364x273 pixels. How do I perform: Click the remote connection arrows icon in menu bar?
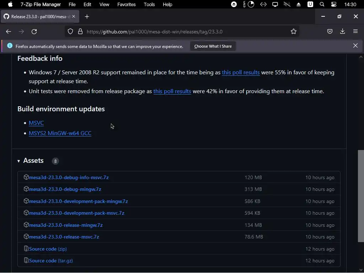[x=263, y=4]
